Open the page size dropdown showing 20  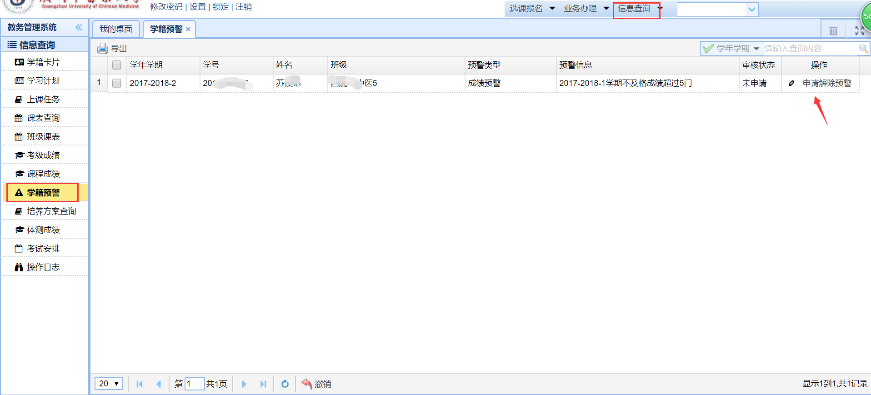(x=109, y=384)
